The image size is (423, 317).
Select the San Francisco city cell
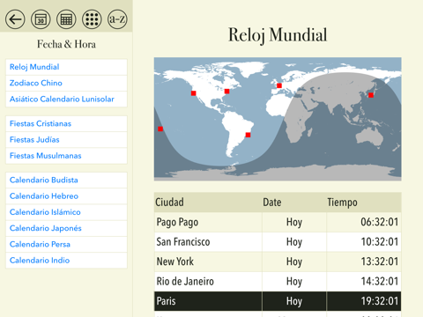pos(208,242)
